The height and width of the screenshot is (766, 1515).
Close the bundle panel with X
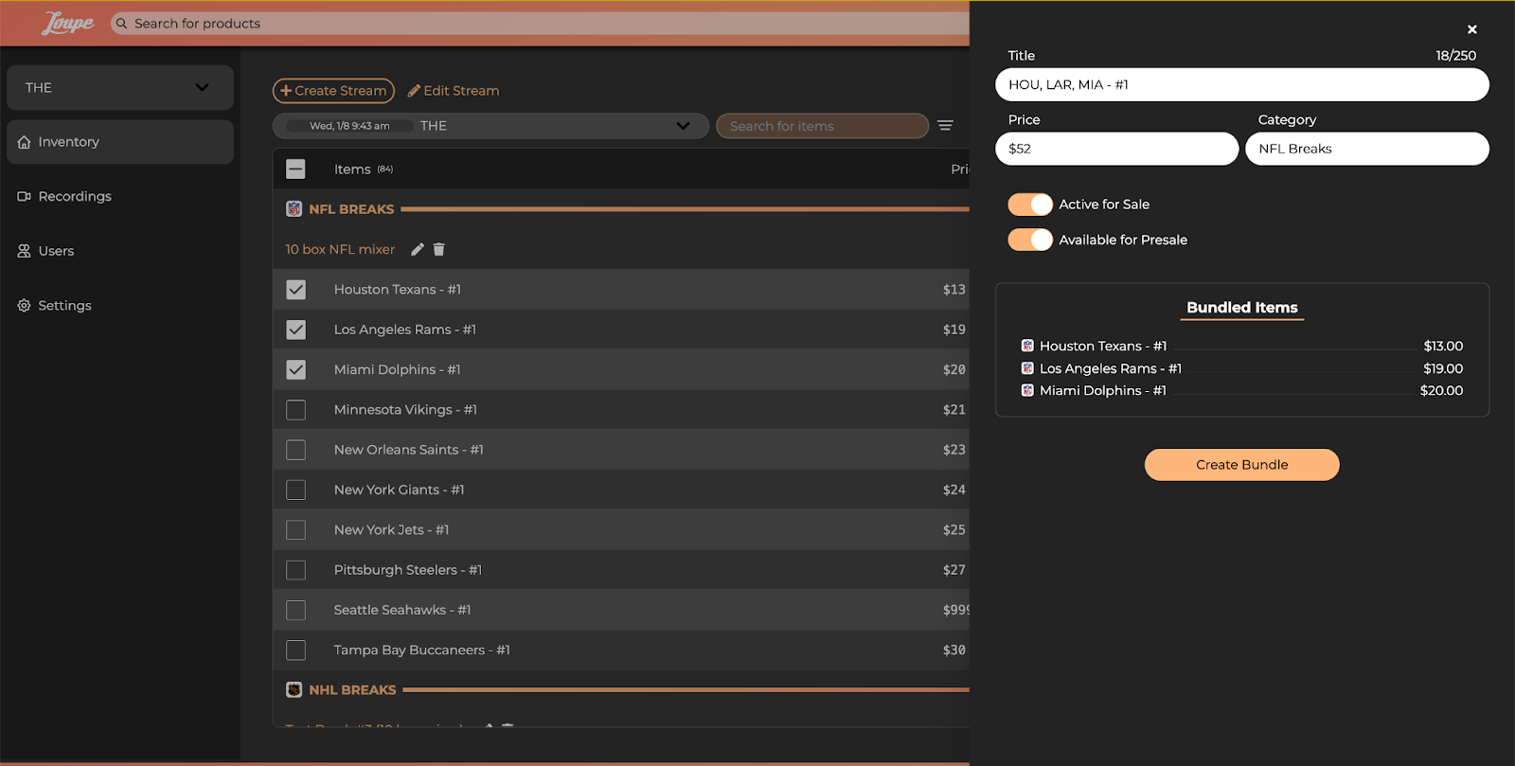(x=1471, y=29)
